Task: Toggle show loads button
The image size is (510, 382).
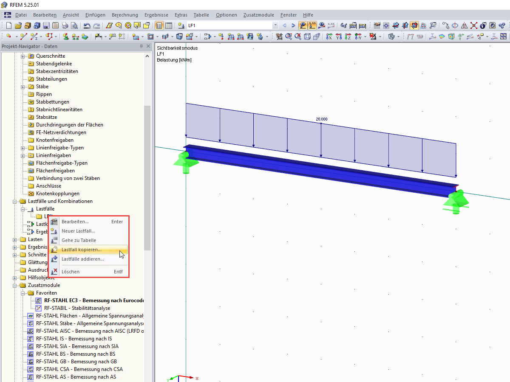Action: (303, 25)
